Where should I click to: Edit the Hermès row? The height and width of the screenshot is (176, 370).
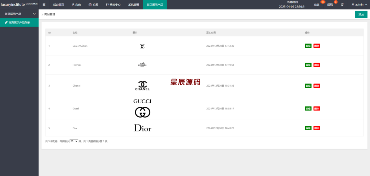pos(308,65)
